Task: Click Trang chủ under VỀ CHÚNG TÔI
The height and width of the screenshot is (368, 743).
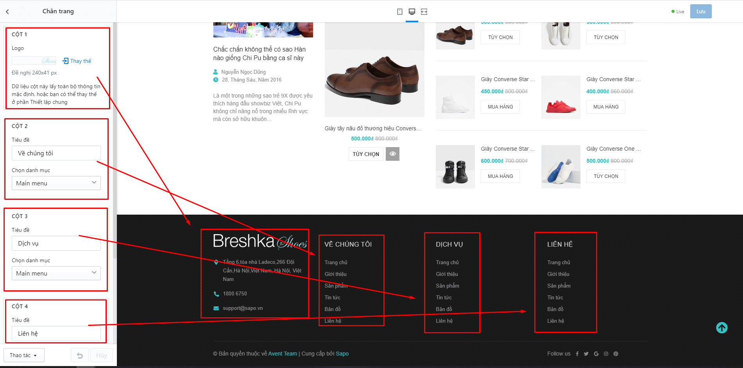Action: [x=336, y=263]
